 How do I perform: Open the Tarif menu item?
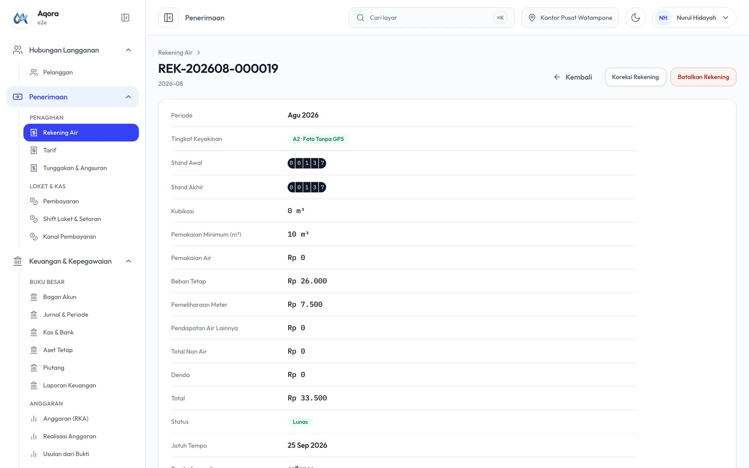(x=80, y=150)
